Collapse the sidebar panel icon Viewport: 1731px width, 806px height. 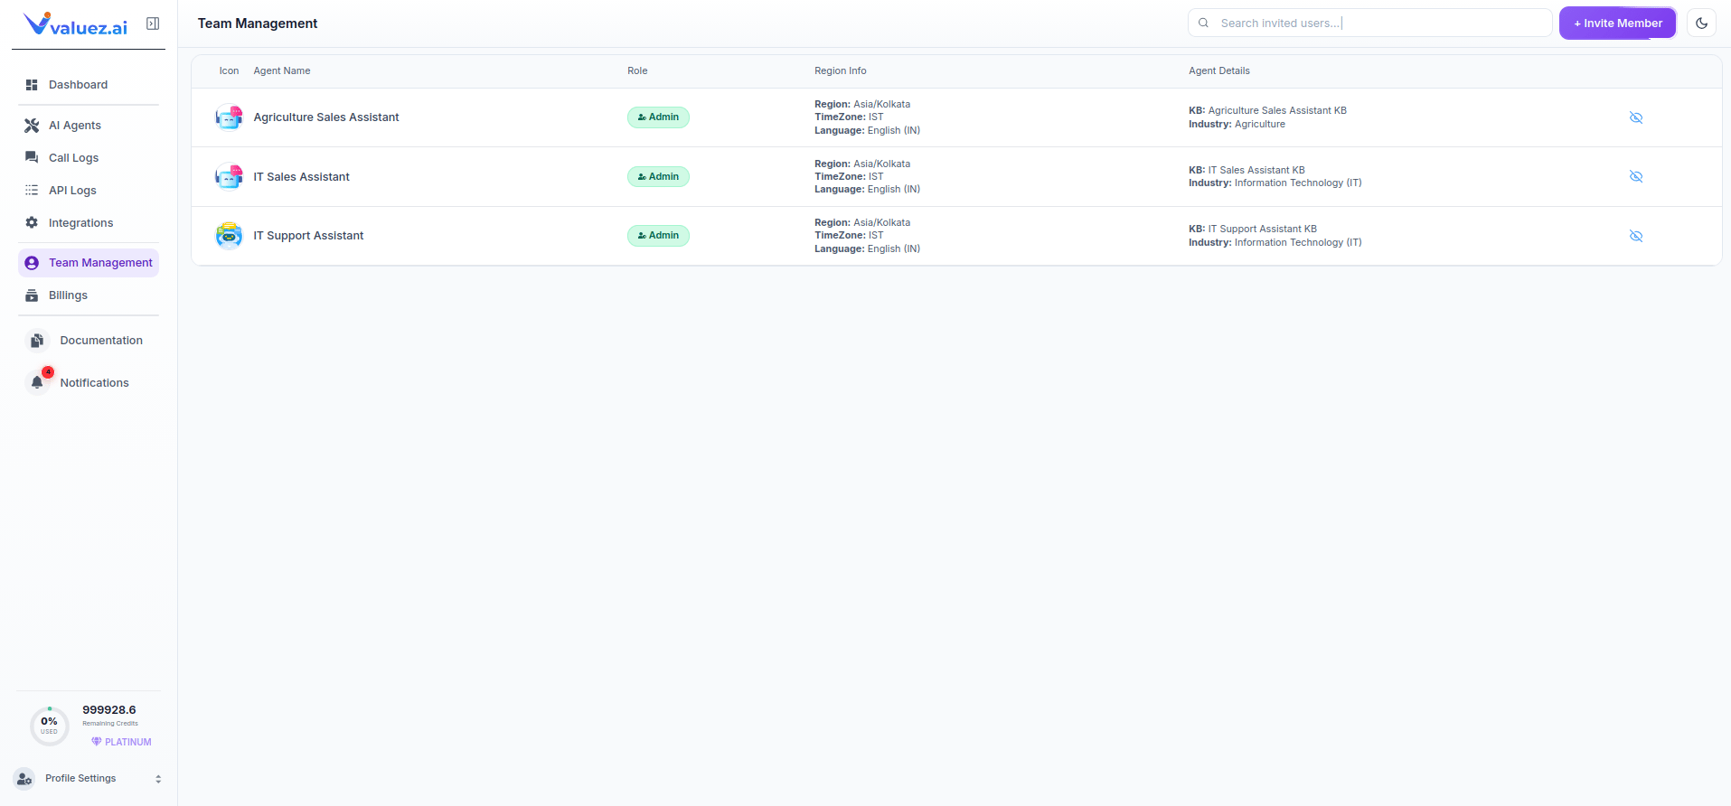[153, 23]
